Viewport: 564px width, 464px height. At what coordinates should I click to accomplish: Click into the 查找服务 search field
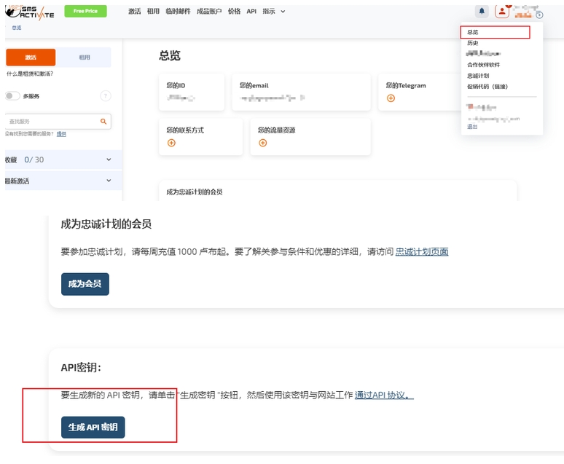click(51, 122)
